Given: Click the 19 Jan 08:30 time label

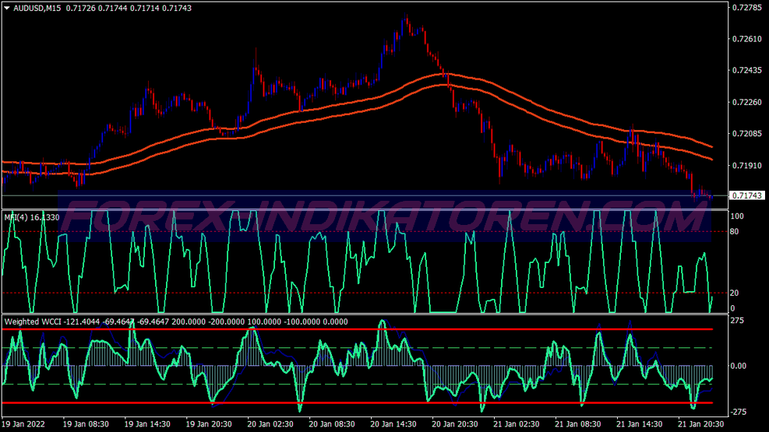Looking at the screenshot, I should pos(86,424).
